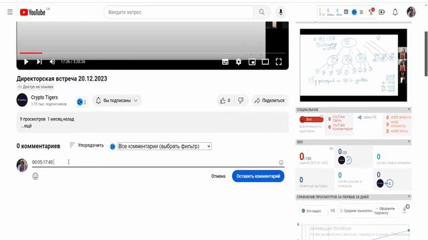Open account menu via header avatar
This screenshot has width=428, height=240.
pos(411,12)
